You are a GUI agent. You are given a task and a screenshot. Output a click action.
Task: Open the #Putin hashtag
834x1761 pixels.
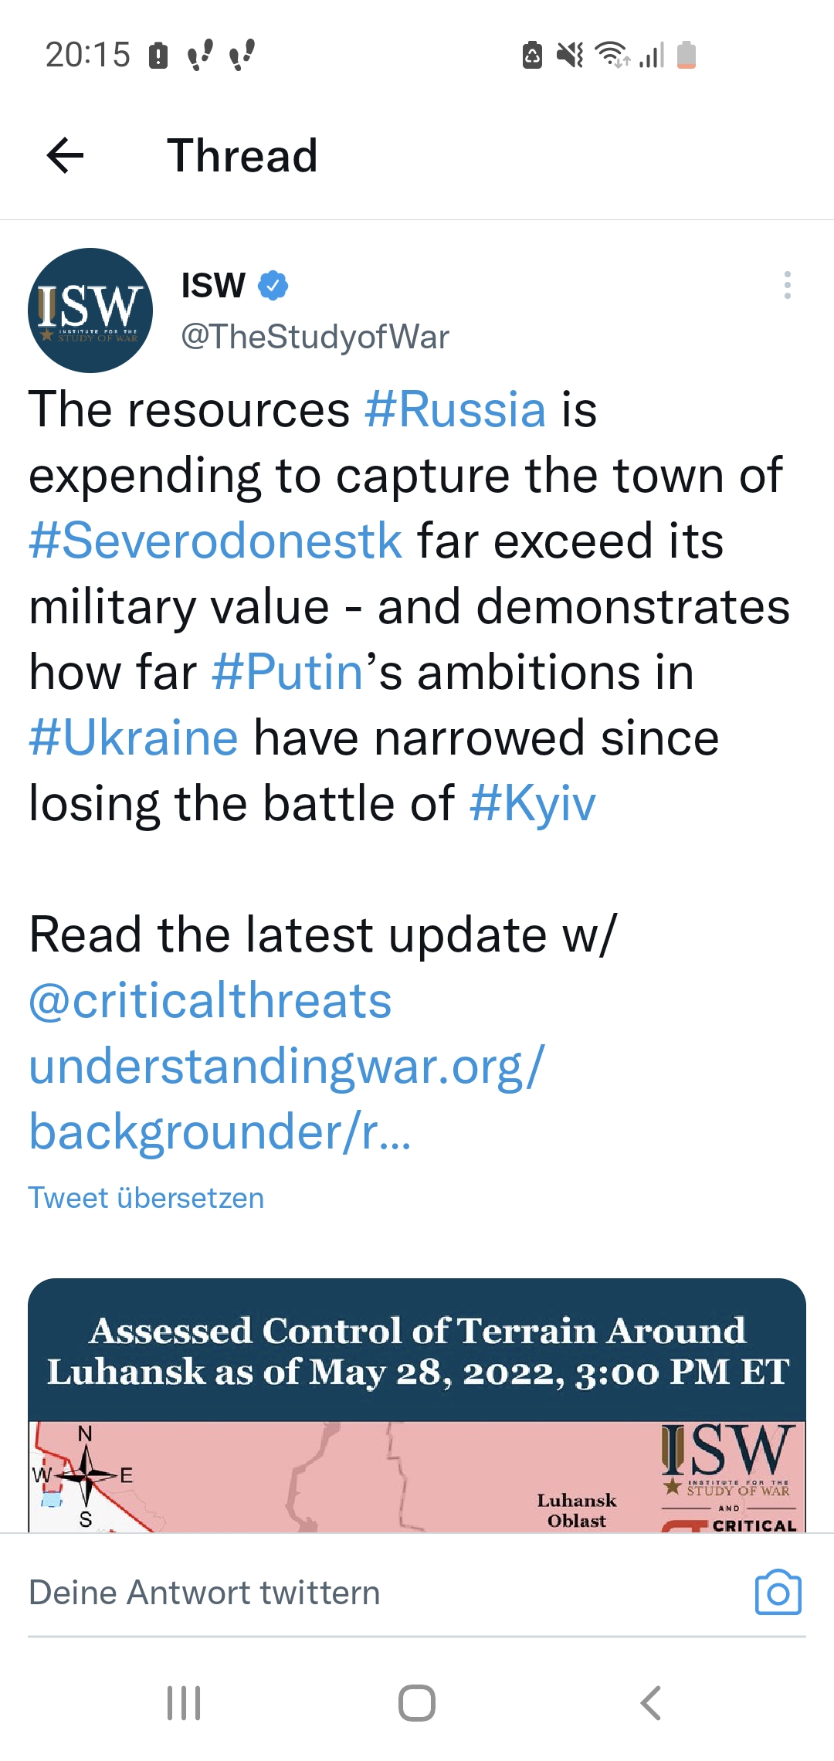(x=287, y=672)
